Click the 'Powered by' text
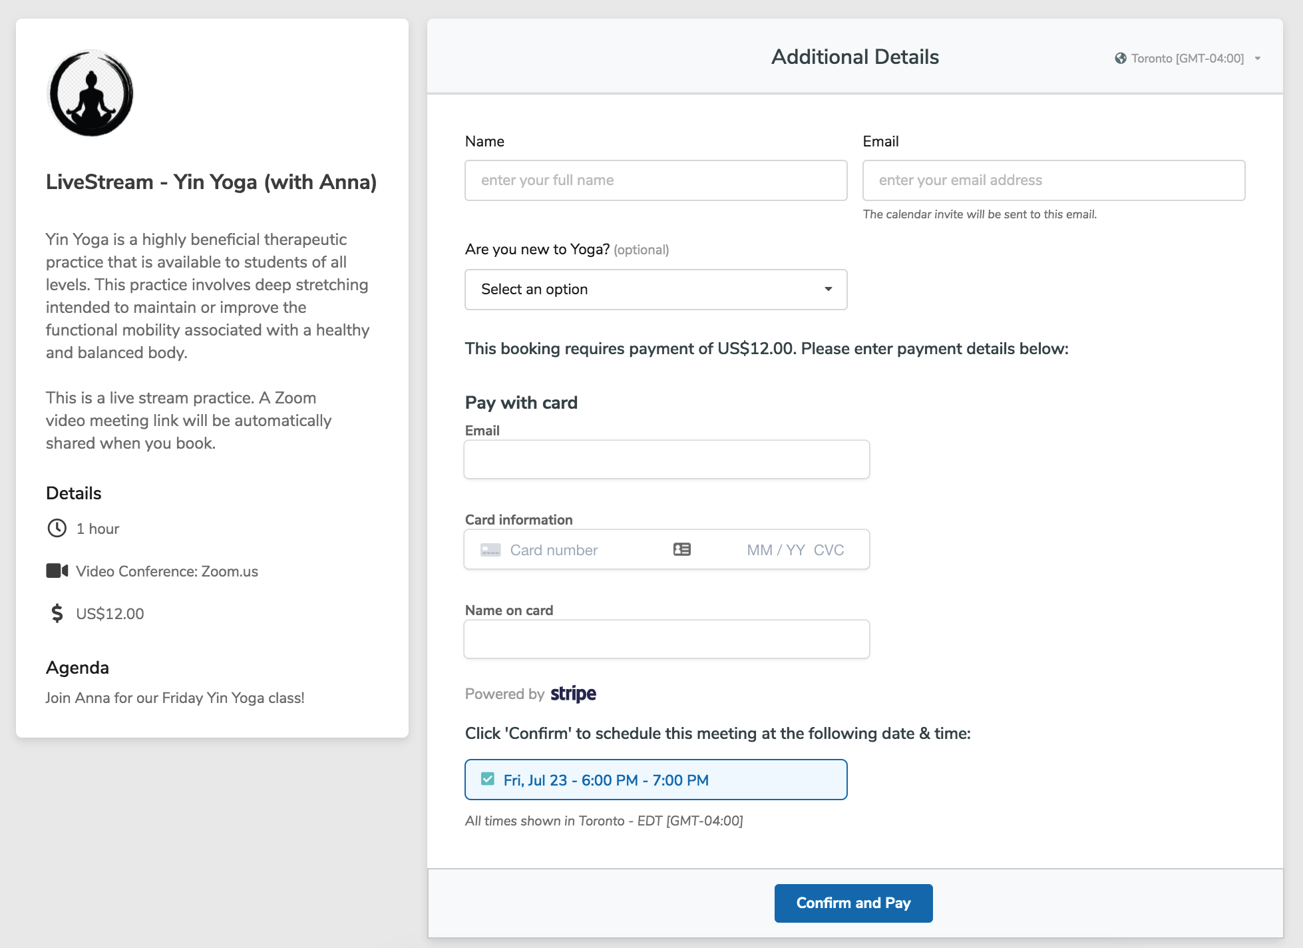 tap(504, 694)
